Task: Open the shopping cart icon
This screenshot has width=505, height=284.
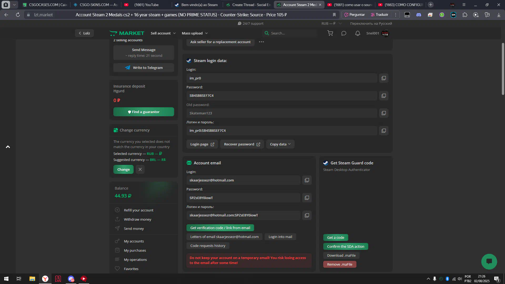Action: tap(330, 33)
